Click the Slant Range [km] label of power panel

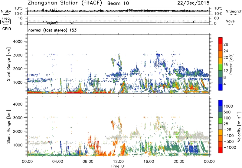click(x=8, y=64)
